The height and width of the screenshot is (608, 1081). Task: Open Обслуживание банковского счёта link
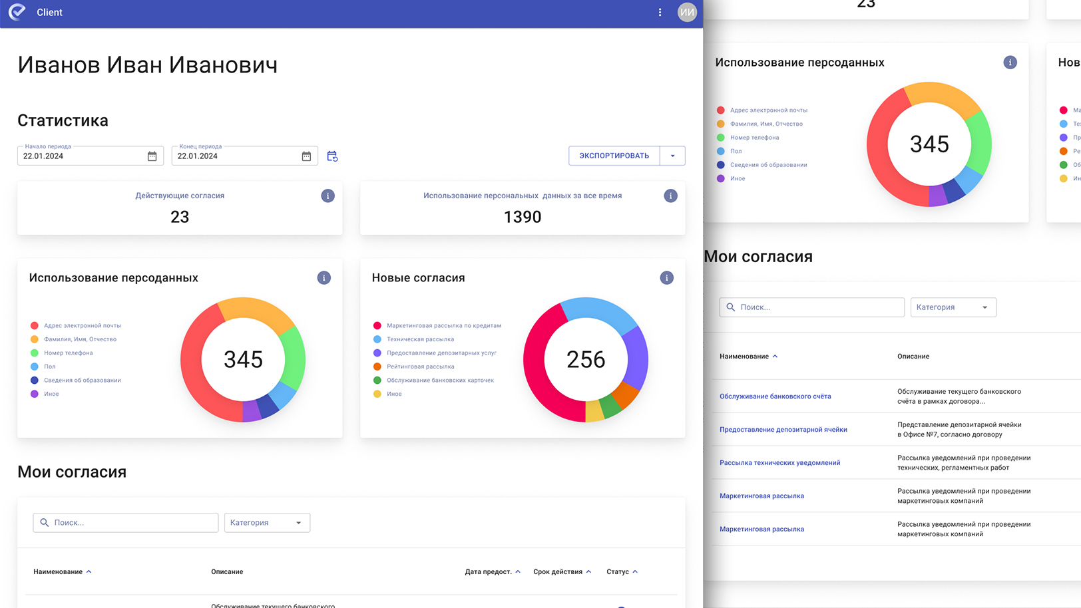pos(775,396)
